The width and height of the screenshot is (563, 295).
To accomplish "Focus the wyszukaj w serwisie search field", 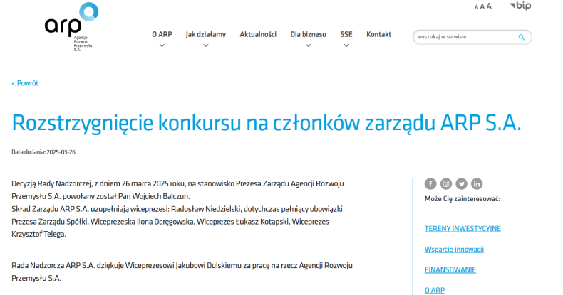I will [463, 37].
